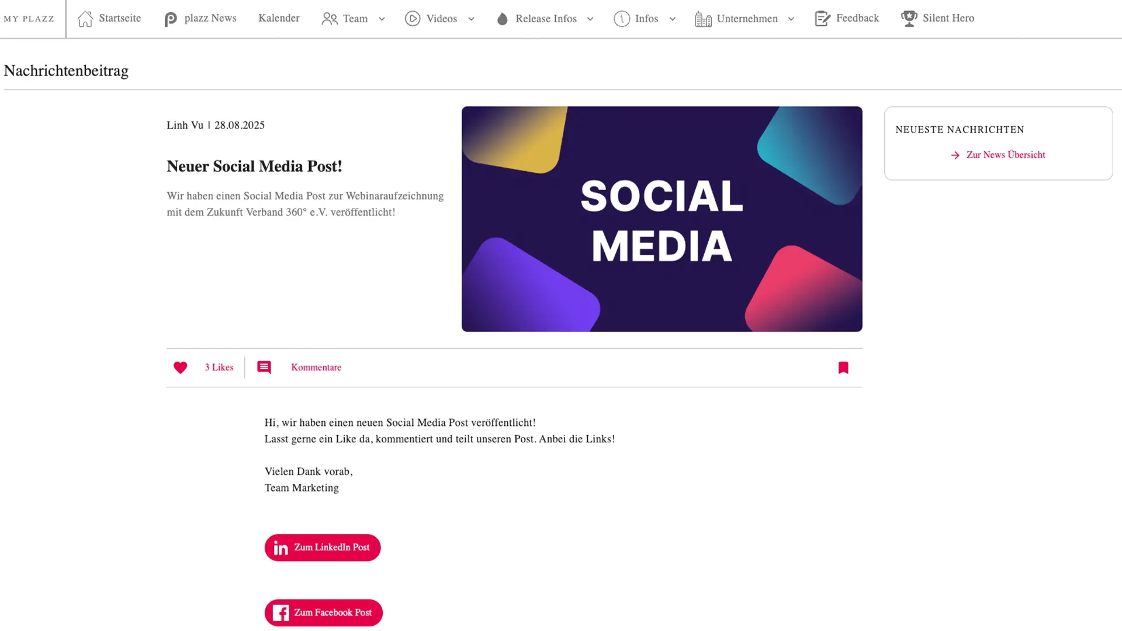Click the MY PLAZZ logo

click(x=29, y=19)
